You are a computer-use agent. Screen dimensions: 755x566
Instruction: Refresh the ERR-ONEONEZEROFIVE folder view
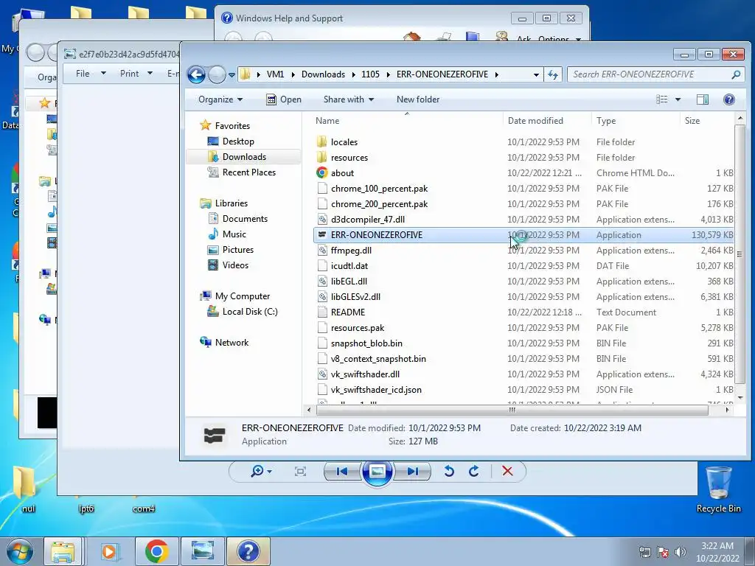pos(553,74)
